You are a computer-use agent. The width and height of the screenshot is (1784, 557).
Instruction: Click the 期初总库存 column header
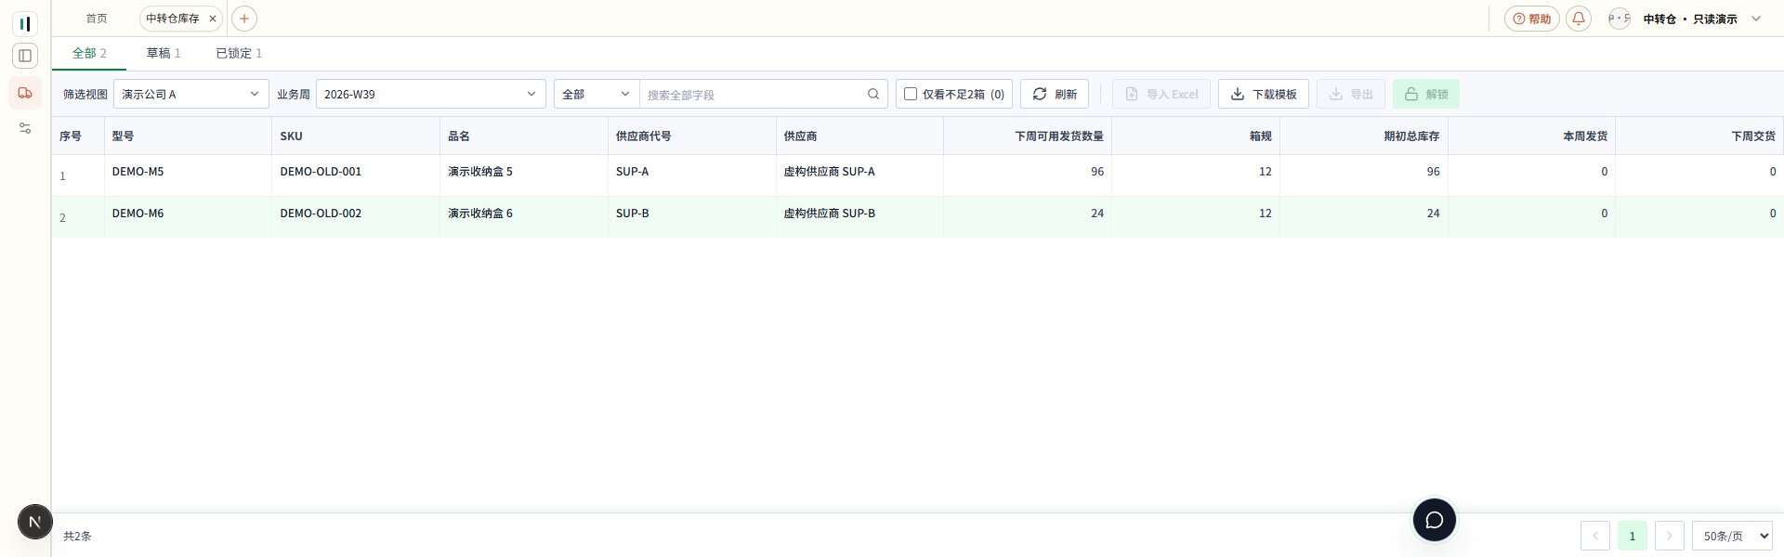point(1364,136)
